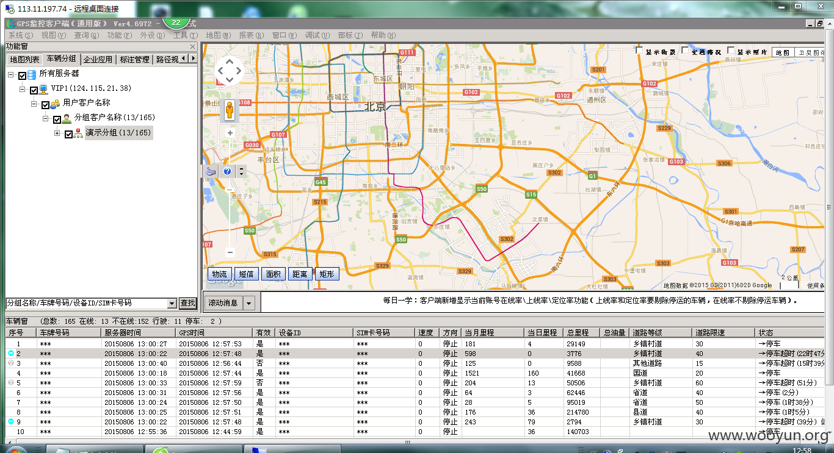
Task: Click the 所有服务器 database icon
Action: (x=32, y=74)
